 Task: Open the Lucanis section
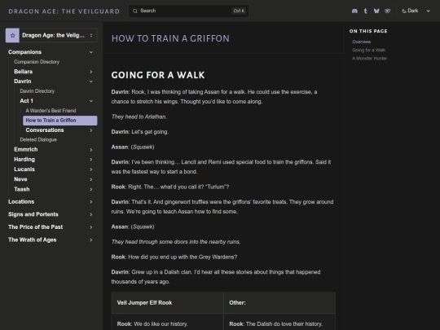point(24,169)
